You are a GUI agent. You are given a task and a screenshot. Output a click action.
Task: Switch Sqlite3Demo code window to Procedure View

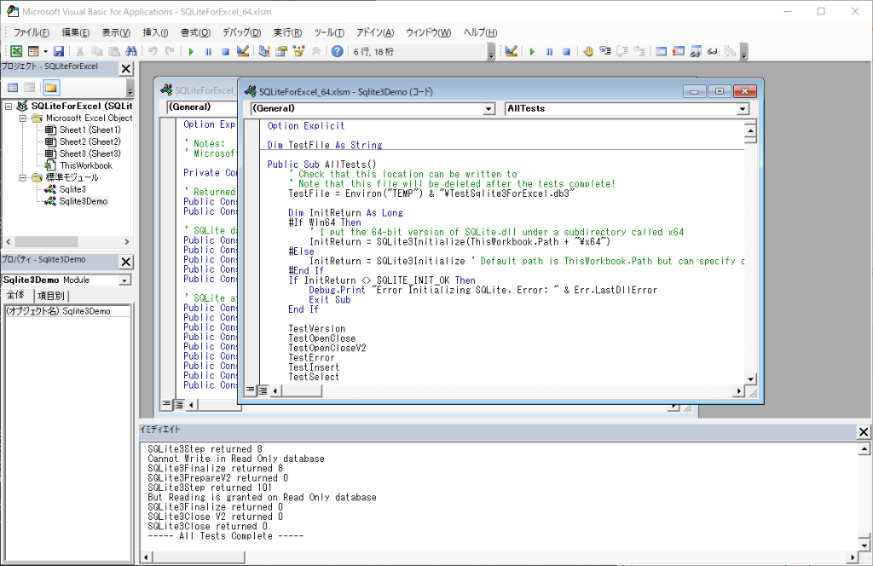tap(251, 390)
